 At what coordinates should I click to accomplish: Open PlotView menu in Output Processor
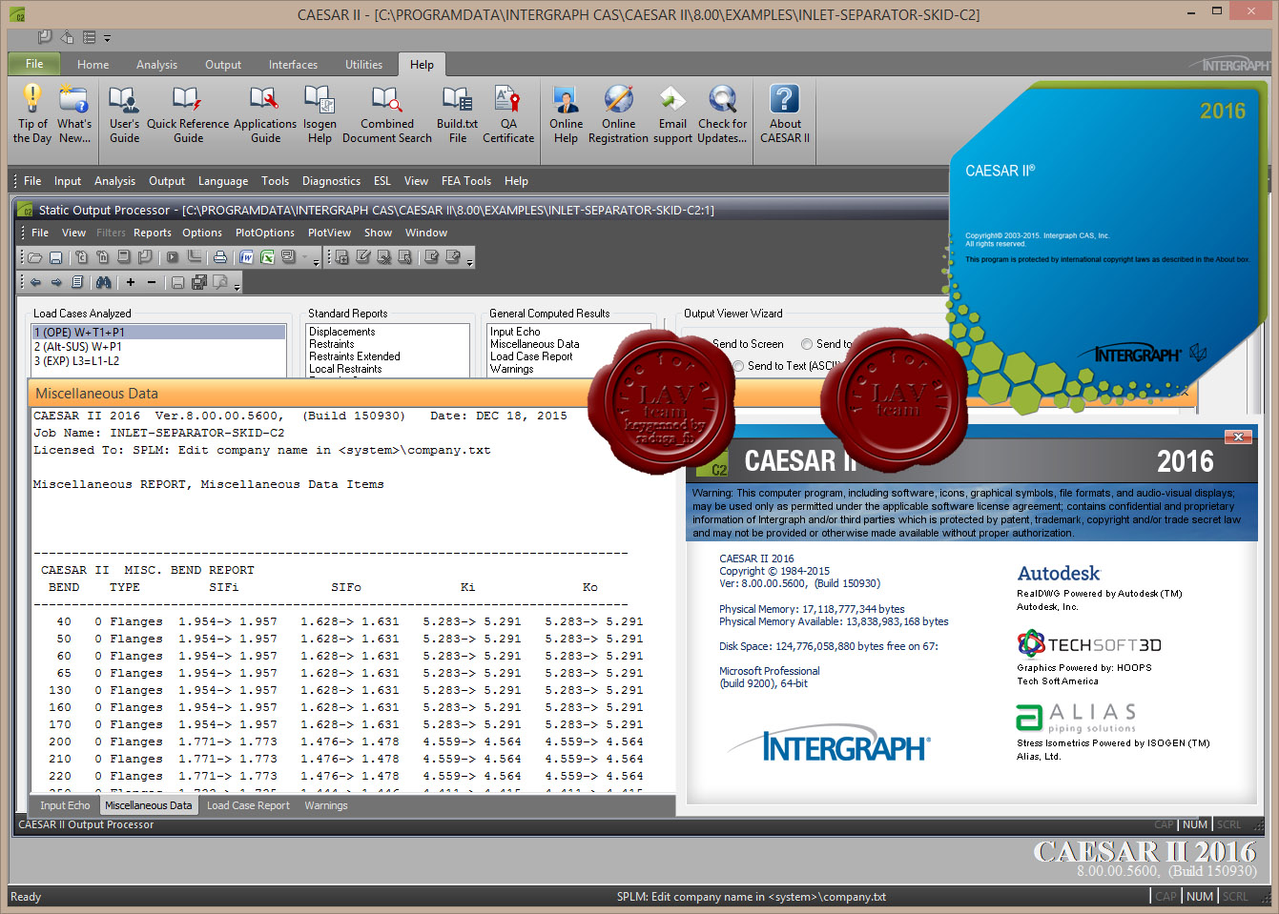pos(329,233)
